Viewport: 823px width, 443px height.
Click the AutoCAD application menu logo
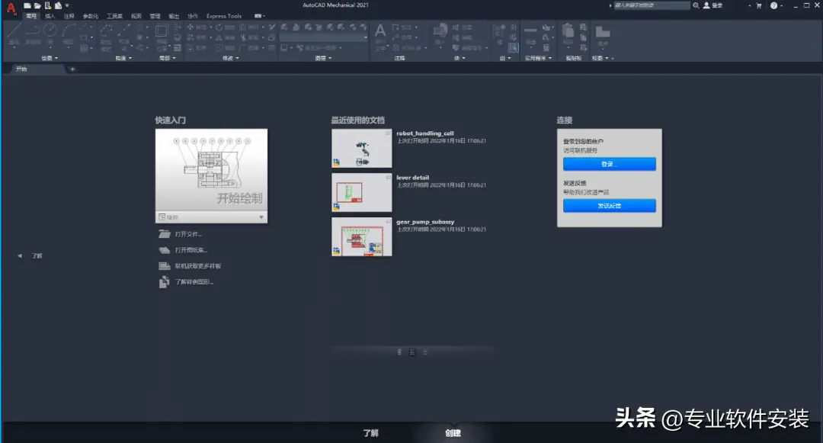(x=11, y=8)
